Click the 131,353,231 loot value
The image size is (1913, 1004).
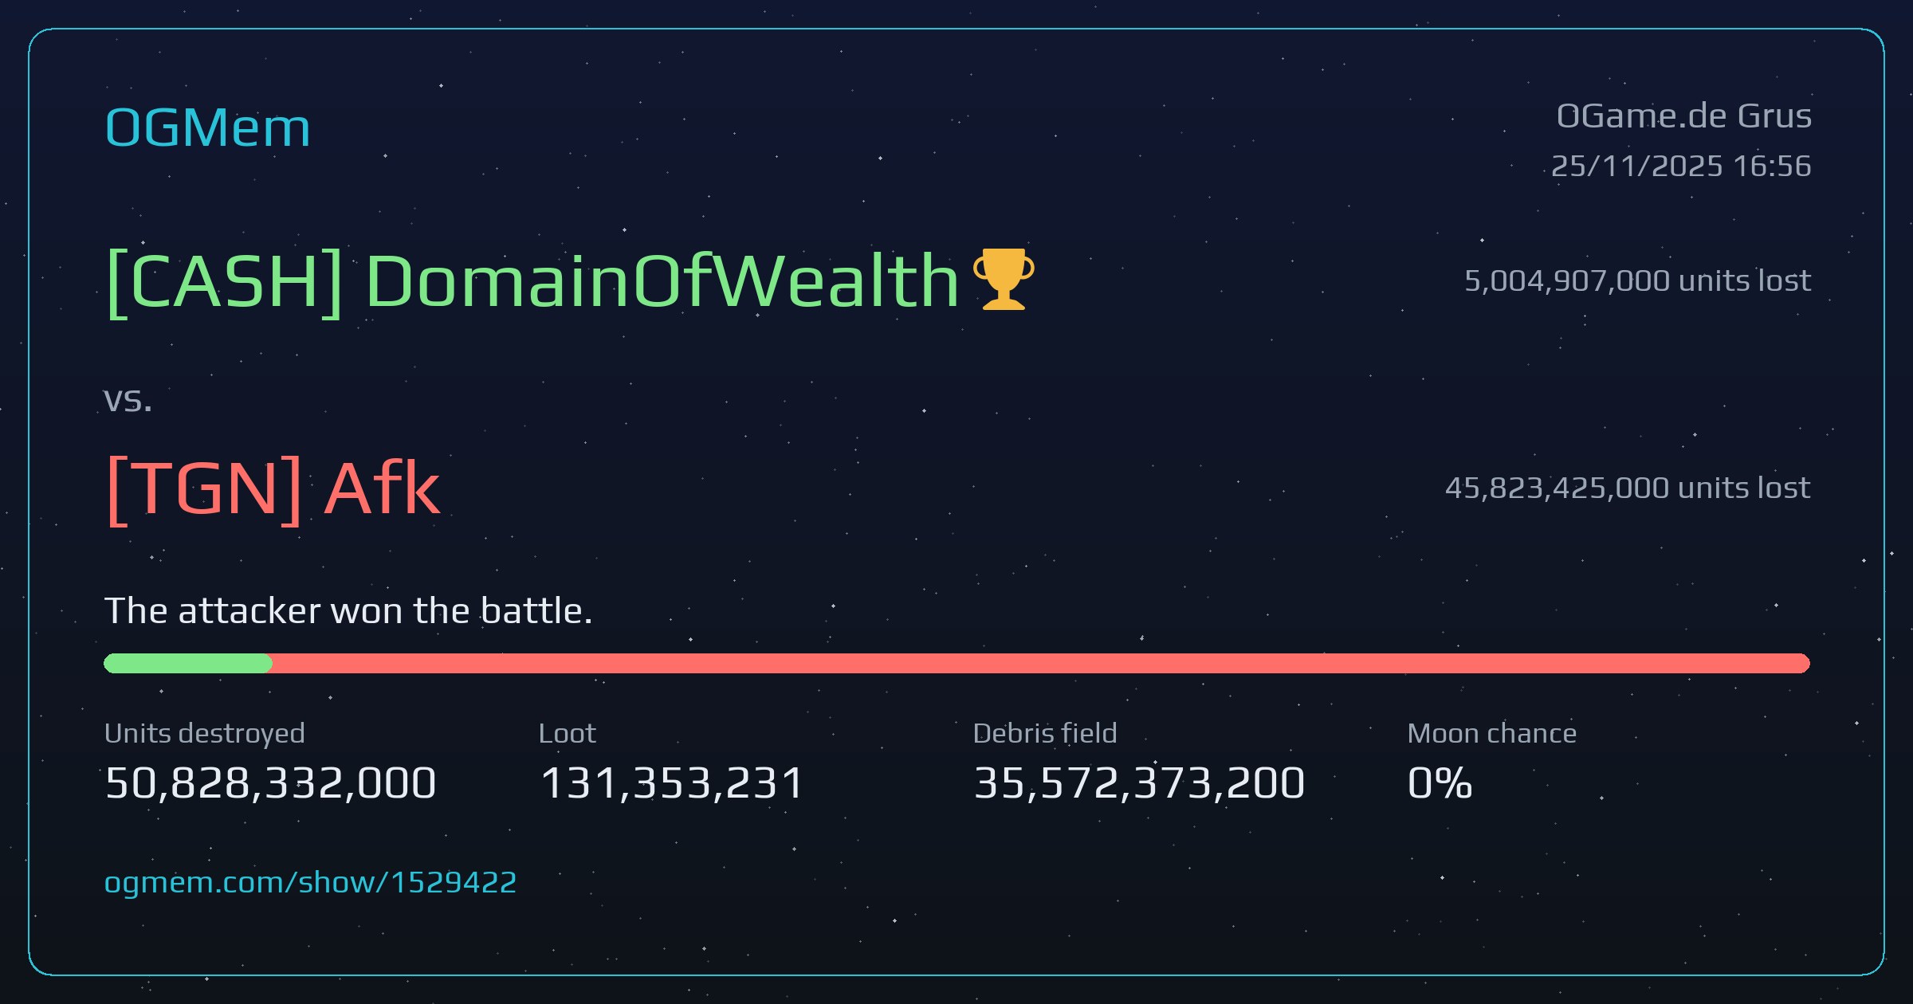click(672, 782)
